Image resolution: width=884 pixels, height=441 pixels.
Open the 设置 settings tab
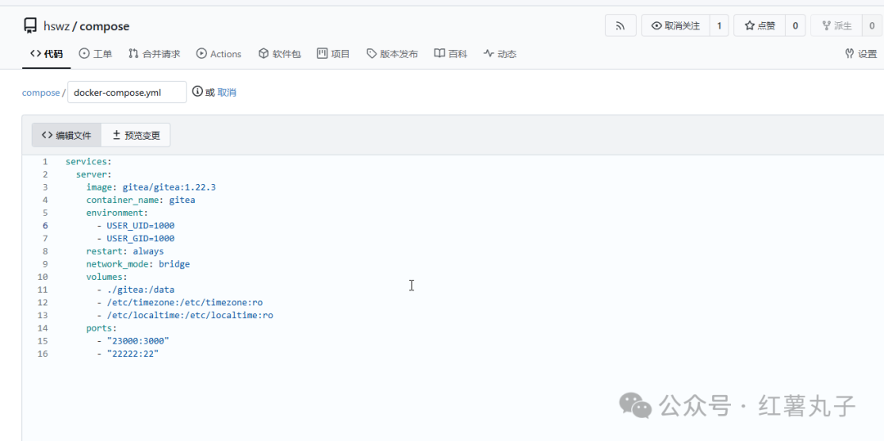point(861,54)
